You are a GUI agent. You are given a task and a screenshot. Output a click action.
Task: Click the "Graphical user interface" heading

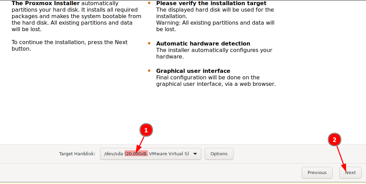coord(193,71)
